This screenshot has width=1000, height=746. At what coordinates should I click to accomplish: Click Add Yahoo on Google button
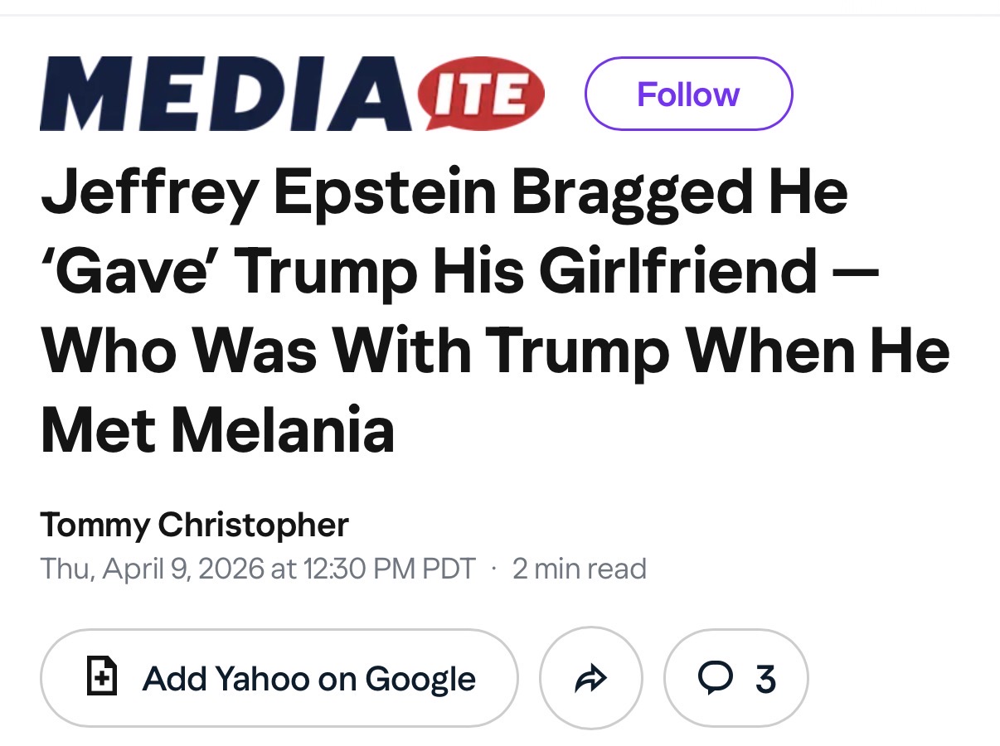click(279, 679)
